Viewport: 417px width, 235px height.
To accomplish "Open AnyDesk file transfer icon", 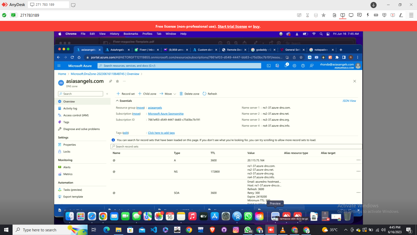I will tap(334, 15).
